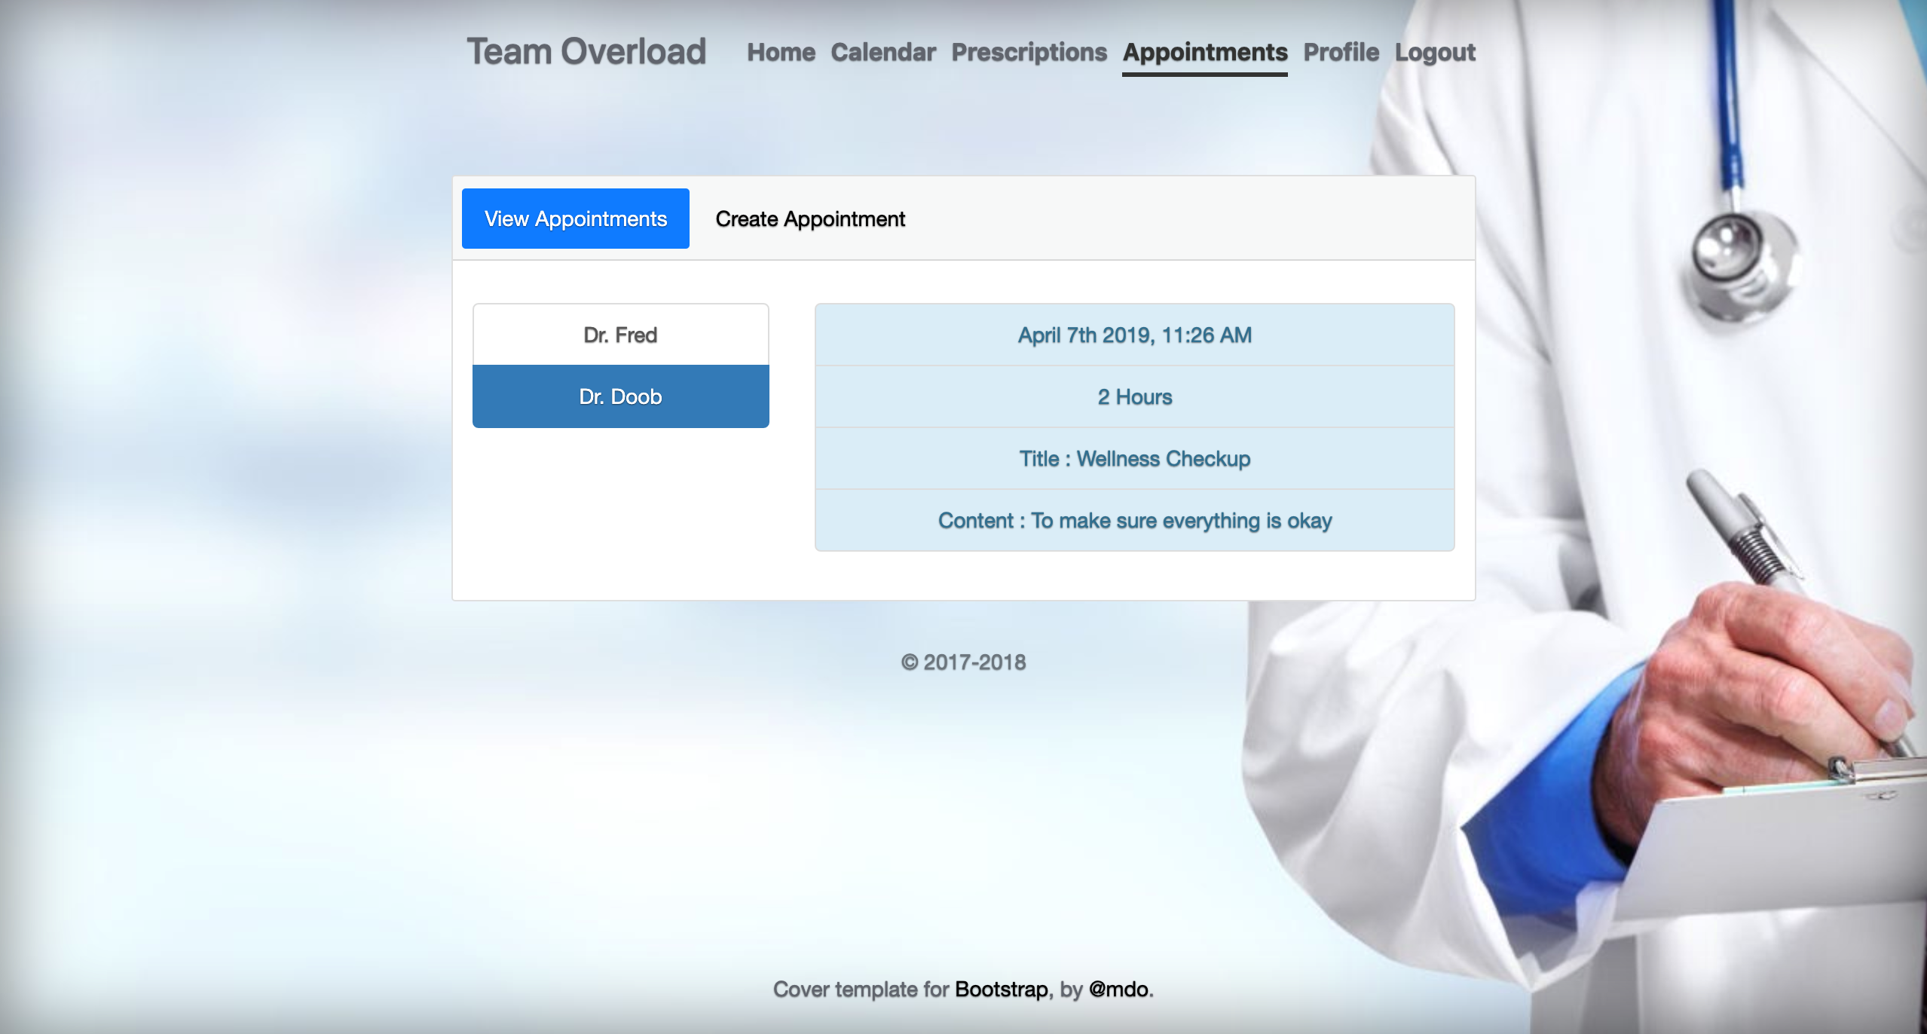Select Dr. Fred in doctor list

click(x=620, y=335)
